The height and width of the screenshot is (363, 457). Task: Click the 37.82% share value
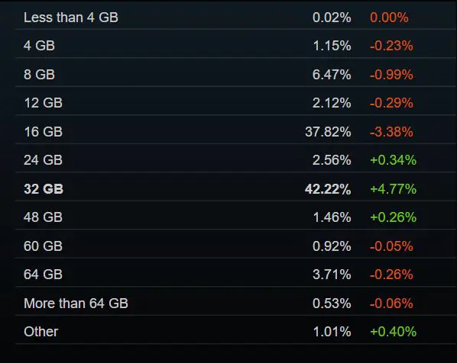(x=328, y=132)
